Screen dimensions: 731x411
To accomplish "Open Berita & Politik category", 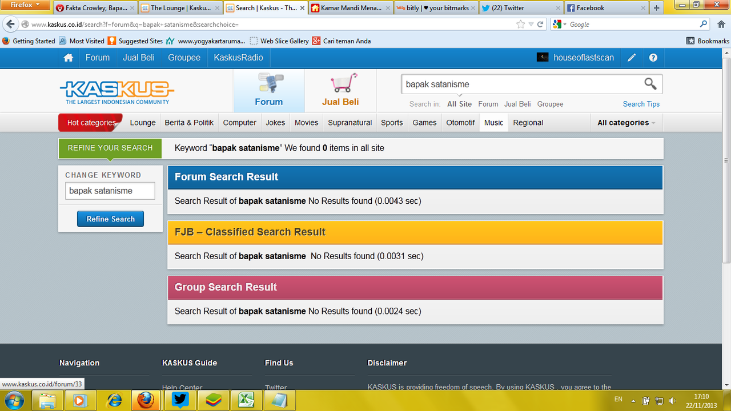I will pyautogui.click(x=189, y=123).
